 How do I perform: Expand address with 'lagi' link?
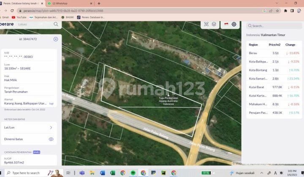52,103
